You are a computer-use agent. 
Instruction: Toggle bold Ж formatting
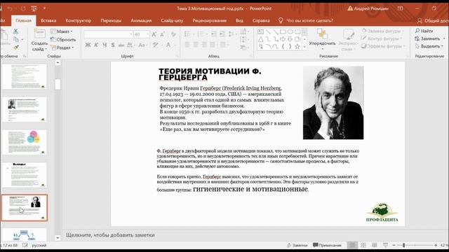click(x=88, y=45)
